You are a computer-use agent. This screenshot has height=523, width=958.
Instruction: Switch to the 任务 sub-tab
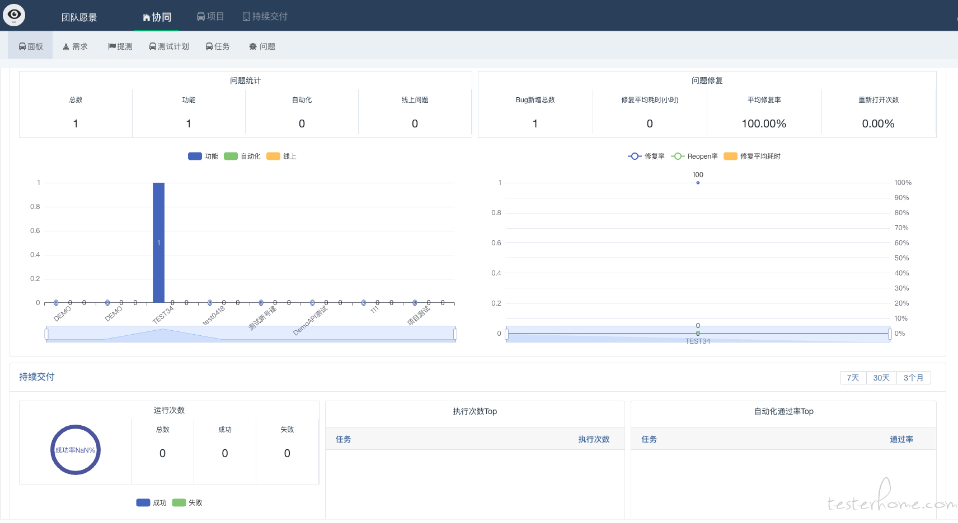coord(218,46)
